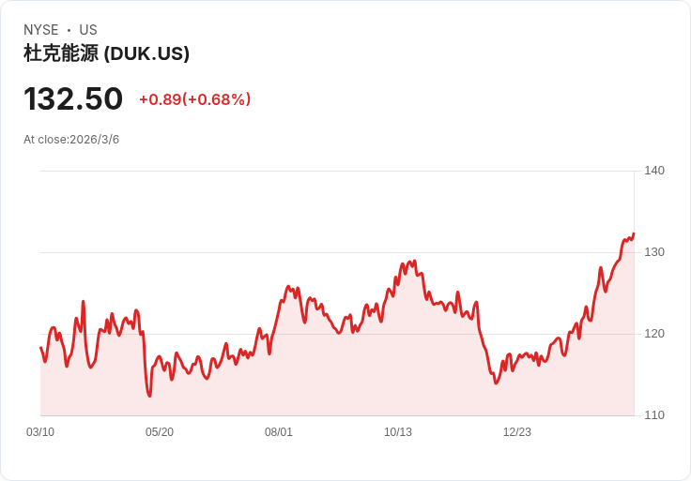Click the dip in the line near 12/23
The height and width of the screenshot is (481, 691).
[497, 383]
